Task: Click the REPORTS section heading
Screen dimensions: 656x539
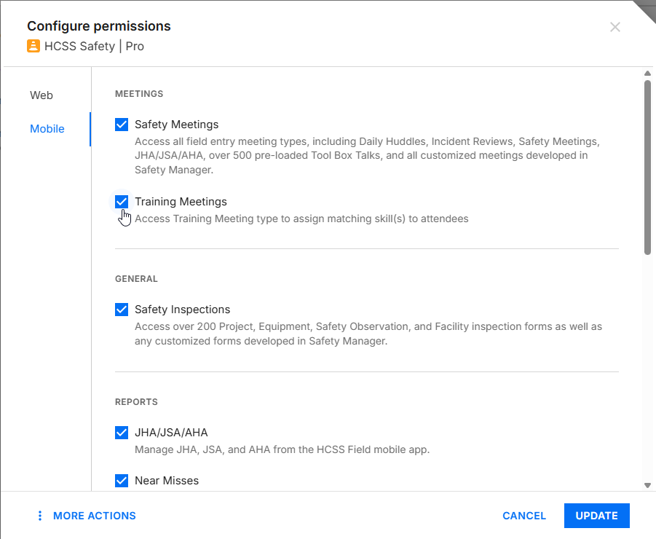Action: 136,402
